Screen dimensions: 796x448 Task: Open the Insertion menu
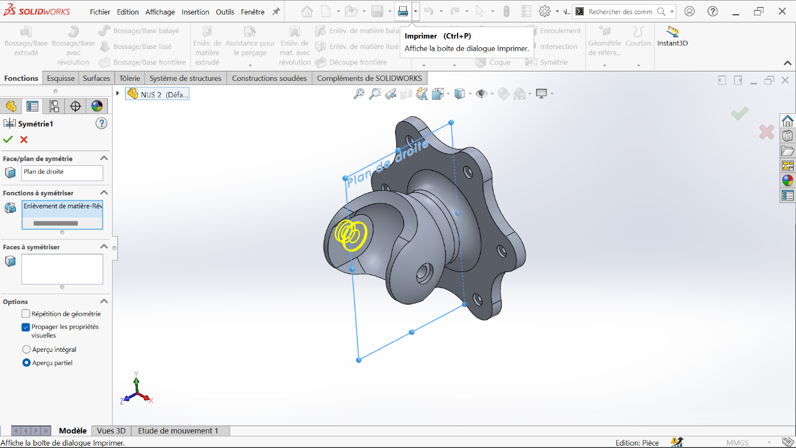pyautogui.click(x=195, y=12)
